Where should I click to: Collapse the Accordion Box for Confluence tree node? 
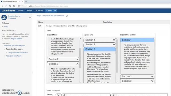[3, 46]
